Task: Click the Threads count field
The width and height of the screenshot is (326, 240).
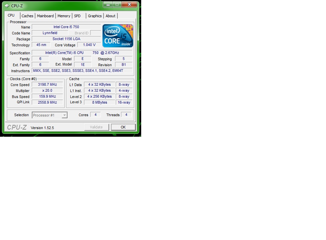Action: pyautogui.click(x=126, y=115)
